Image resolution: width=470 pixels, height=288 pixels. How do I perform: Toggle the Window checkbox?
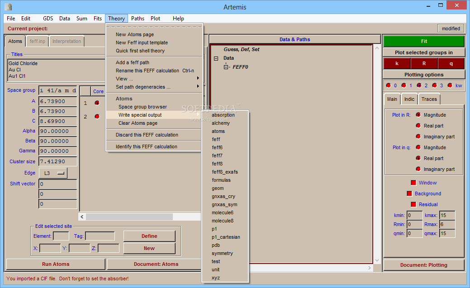413,183
